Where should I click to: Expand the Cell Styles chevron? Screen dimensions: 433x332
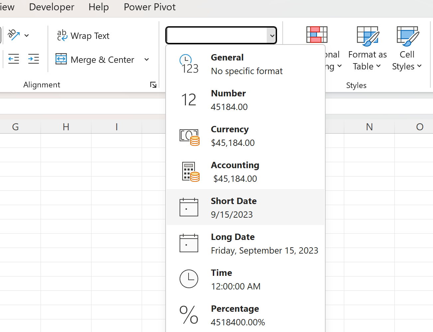[x=419, y=66]
